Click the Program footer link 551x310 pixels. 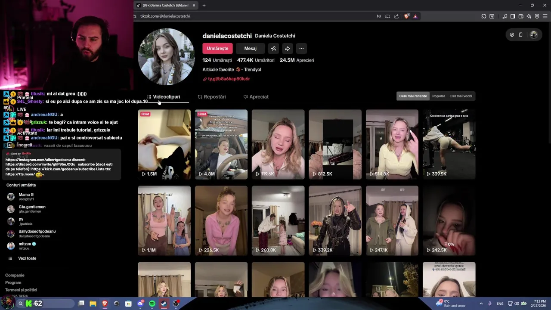(x=13, y=282)
